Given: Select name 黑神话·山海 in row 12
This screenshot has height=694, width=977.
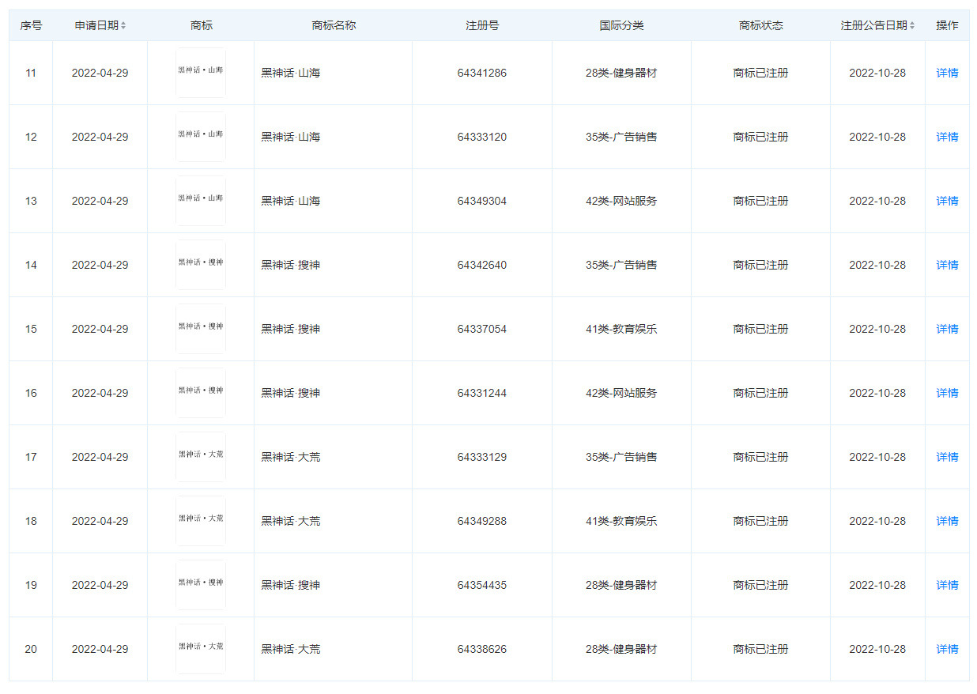Looking at the screenshot, I should (291, 137).
